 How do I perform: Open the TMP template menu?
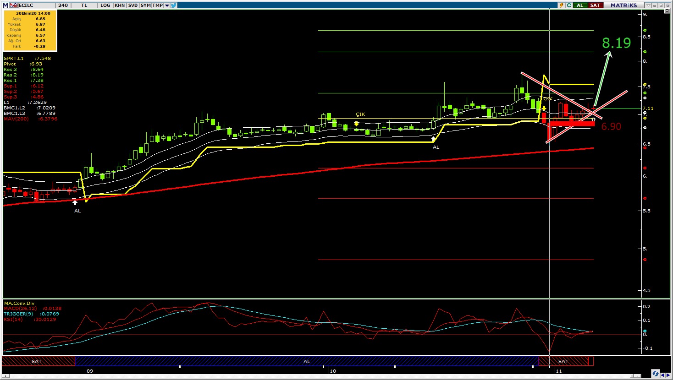point(157,5)
